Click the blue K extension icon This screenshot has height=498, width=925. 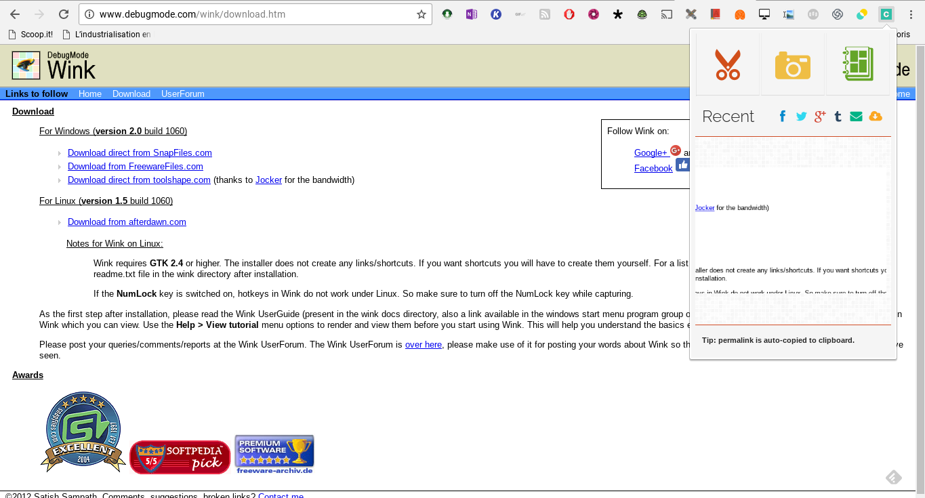[496, 14]
